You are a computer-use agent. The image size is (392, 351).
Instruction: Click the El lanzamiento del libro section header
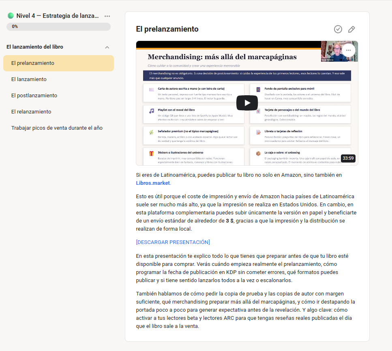tap(35, 47)
